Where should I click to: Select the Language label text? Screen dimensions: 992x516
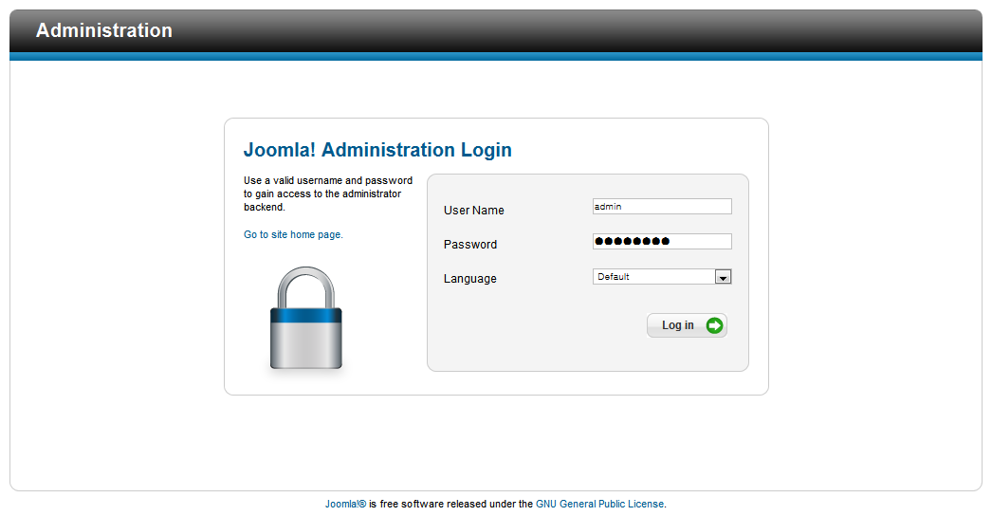click(470, 279)
